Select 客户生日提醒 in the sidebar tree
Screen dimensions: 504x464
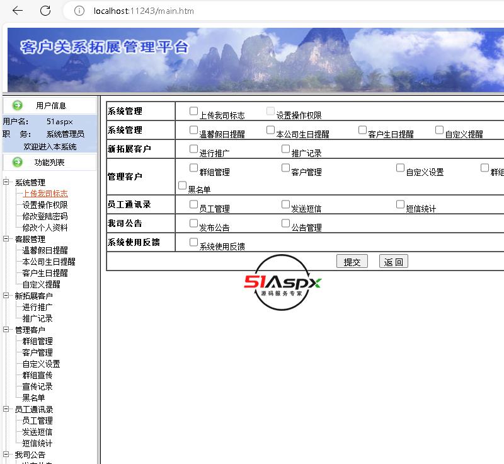[x=45, y=273]
